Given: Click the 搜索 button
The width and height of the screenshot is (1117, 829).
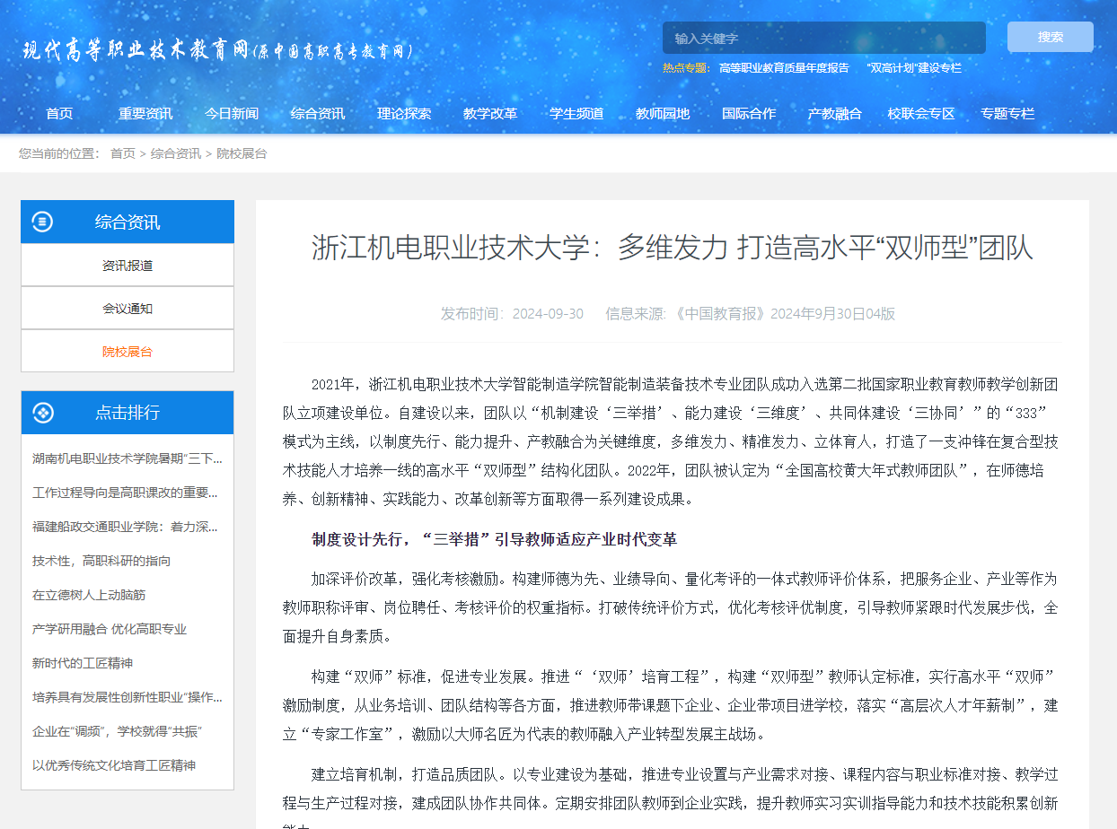Looking at the screenshot, I should coord(1050,38).
